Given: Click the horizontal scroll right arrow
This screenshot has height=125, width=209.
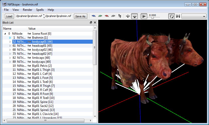Looking at the screenshot, I should (91, 120).
